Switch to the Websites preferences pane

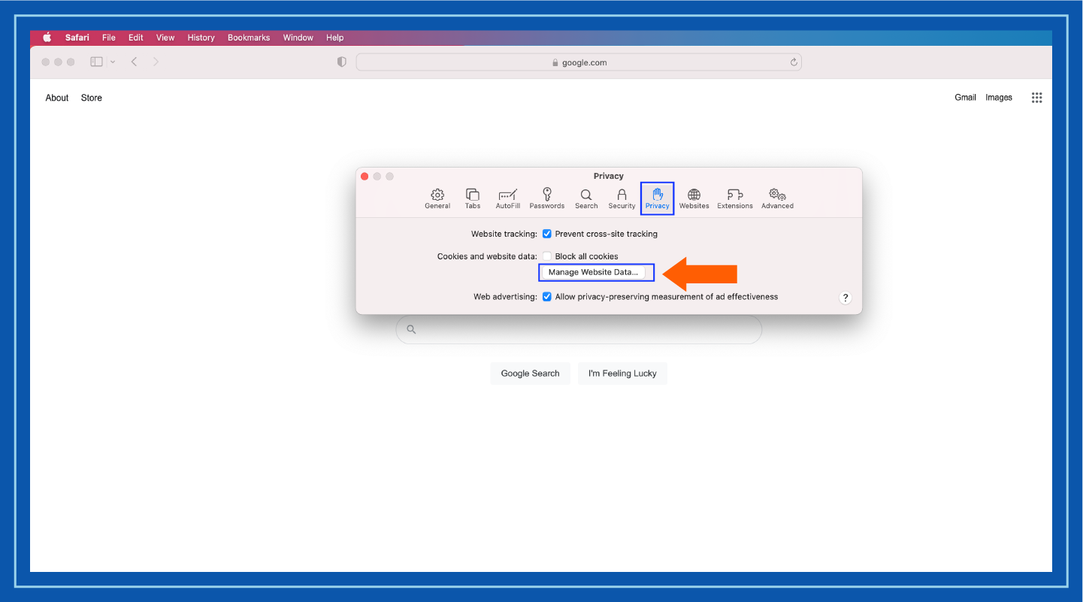[x=694, y=198]
